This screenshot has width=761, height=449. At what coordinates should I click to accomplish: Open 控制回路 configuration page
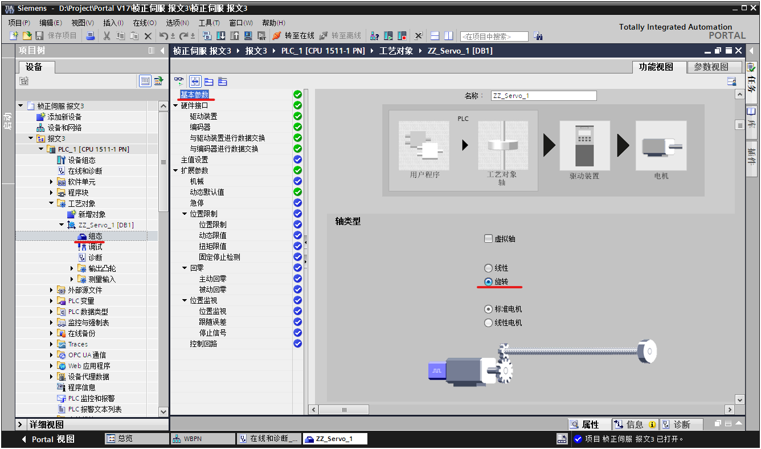coord(203,344)
